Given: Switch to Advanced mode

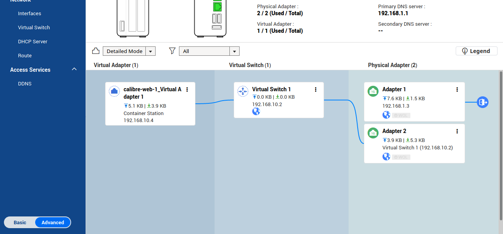Looking at the screenshot, I should tap(53, 222).
